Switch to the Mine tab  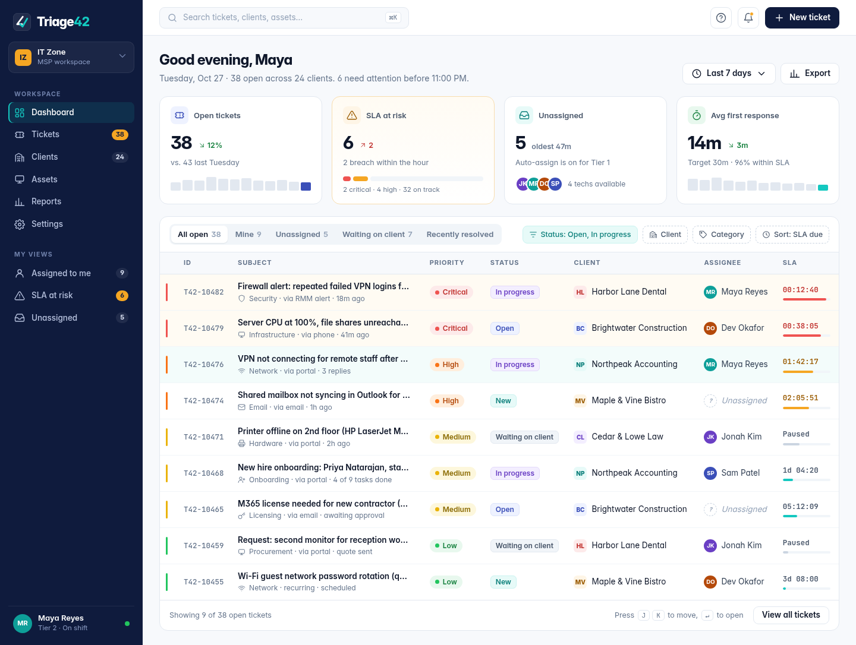248,235
